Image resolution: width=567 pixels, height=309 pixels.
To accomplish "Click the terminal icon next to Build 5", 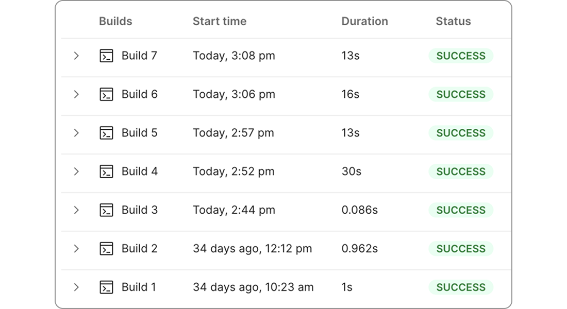I will tap(106, 133).
